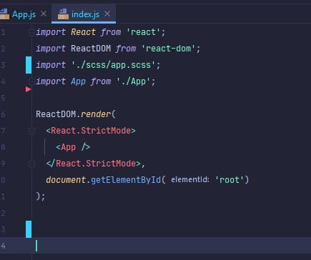Click the render method call
The height and width of the screenshot is (260, 311).
click(96, 114)
